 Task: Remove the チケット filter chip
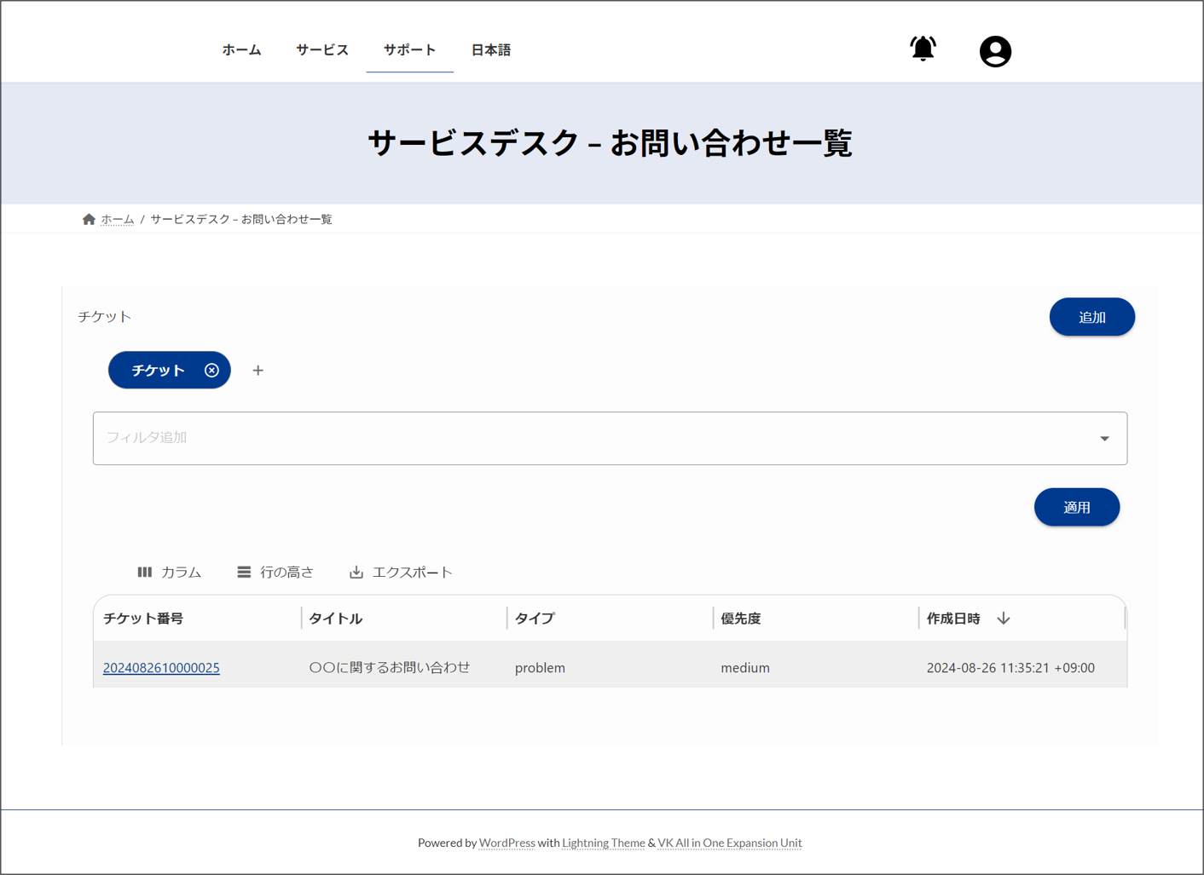(211, 371)
